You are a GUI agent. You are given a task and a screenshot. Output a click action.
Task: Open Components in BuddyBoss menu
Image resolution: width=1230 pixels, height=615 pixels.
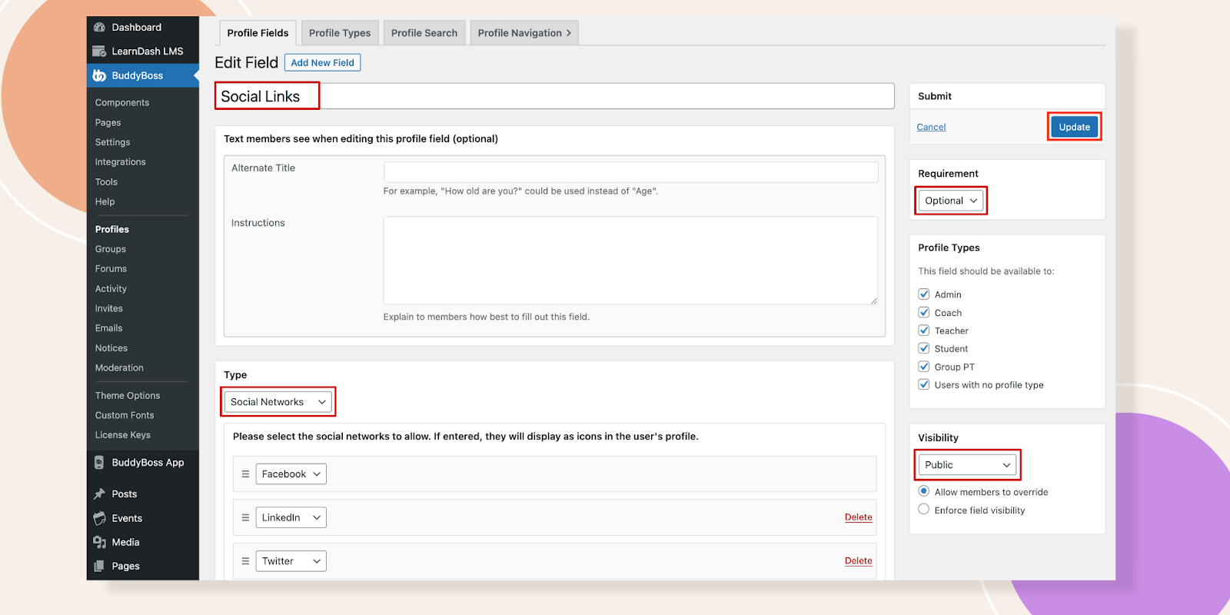click(122, 102)
